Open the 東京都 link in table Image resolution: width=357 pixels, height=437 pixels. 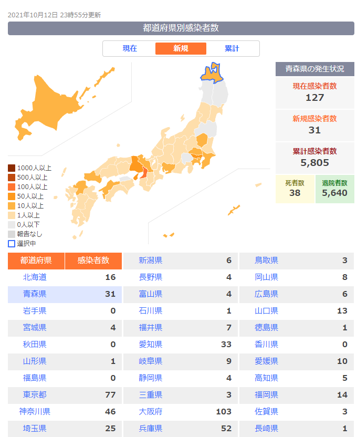pyautogui.click(x=35, y=394)
